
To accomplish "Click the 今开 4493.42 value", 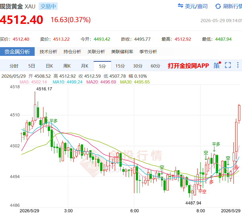I will pyautogui.click(x=102, y=39).
